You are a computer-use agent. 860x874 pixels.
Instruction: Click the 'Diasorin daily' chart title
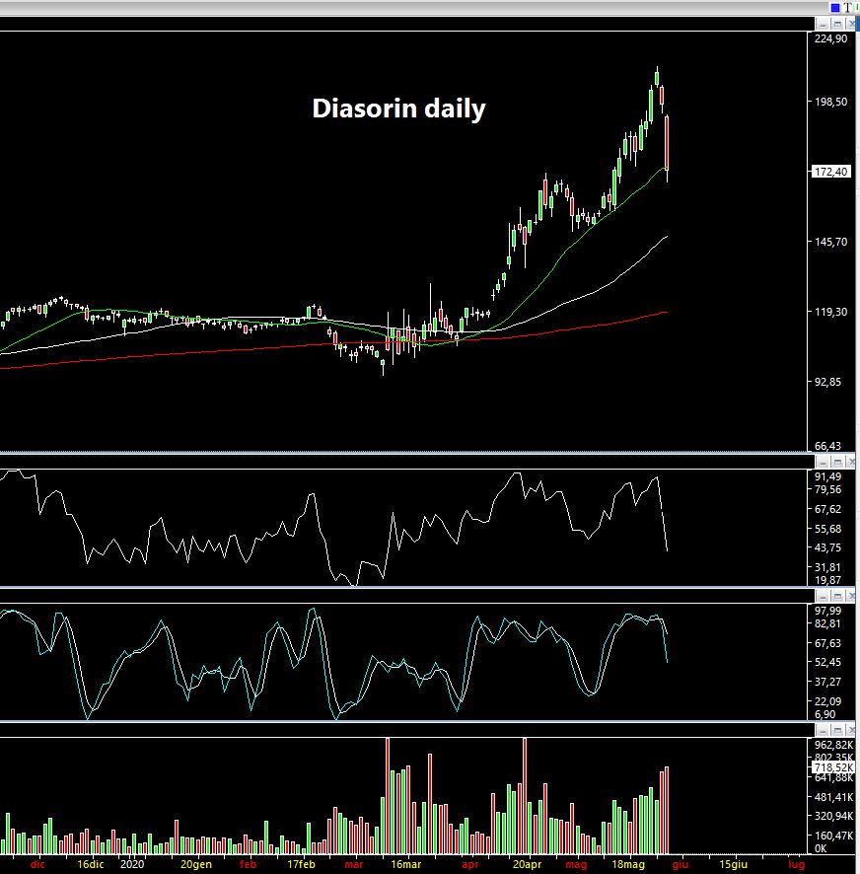coord(398,109)
